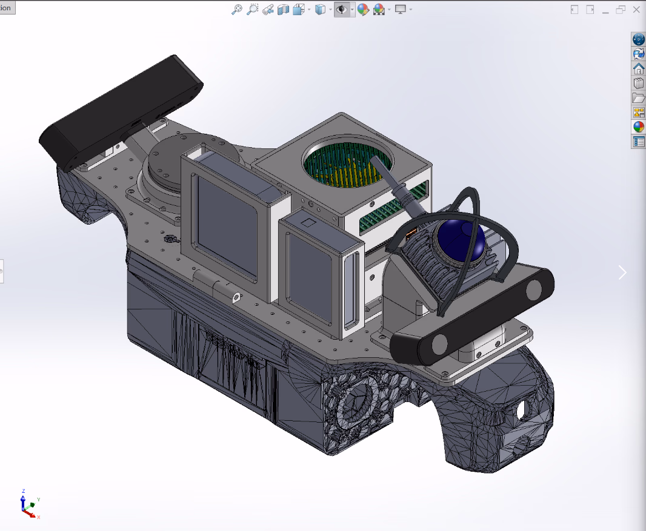Screen dimensions: 646x531
Task: Toggle the Hide/Show Items eye button
Action: point(342,10)
